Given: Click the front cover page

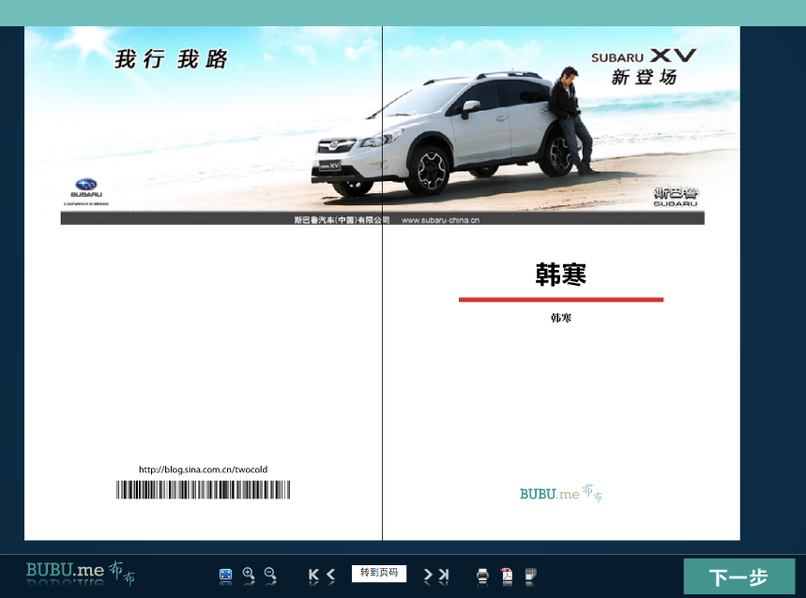Looking at the screenshot, I should pyautogui.click(x=561, y=283).
